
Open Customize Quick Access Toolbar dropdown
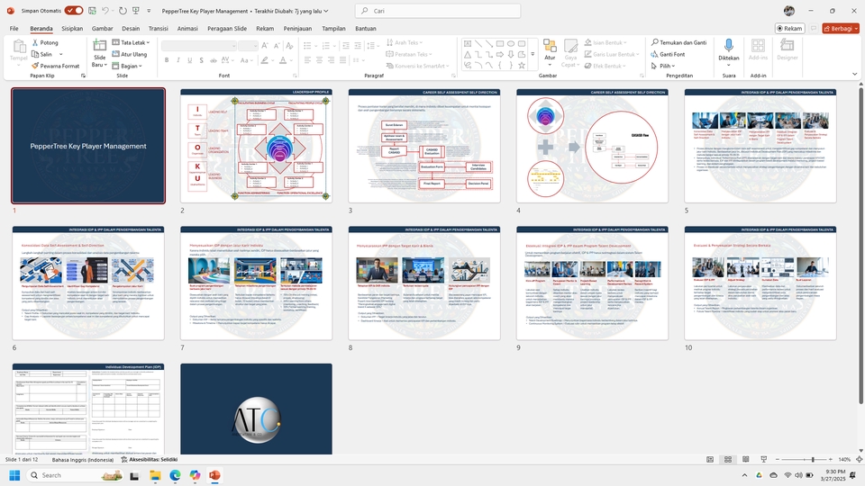click(x=149, y=11)
